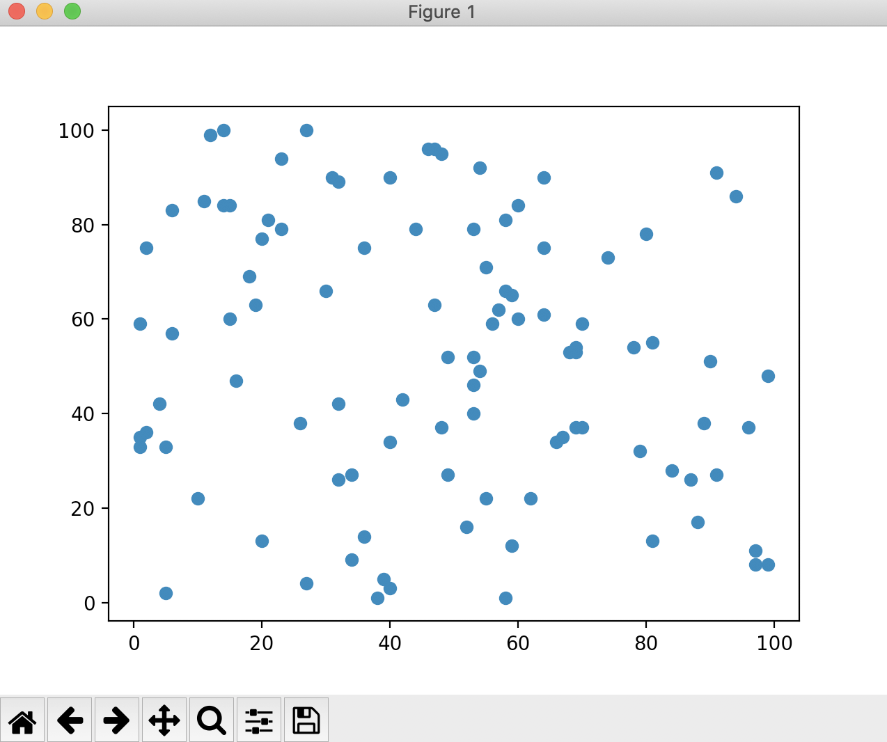The height and width of the screenshot is (742, 887).
Task: Activate the Zoom to rectangle tool
Action: tap(212, 720)
